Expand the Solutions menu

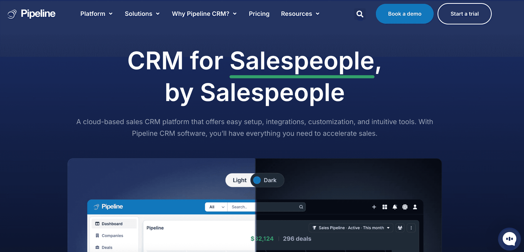point(142,14)
